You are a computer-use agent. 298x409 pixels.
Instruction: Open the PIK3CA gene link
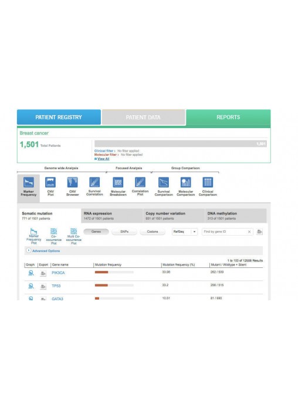[58, 273]
